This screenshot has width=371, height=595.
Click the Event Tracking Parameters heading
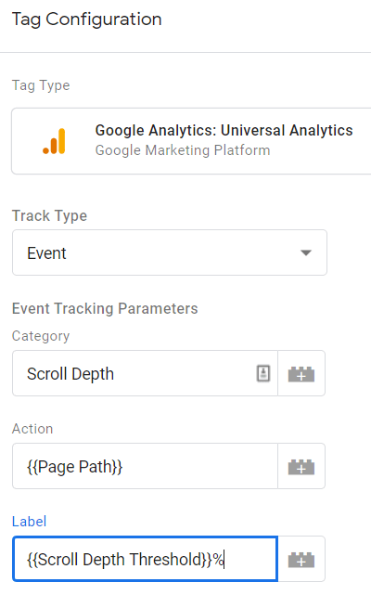click(x=105, y=308)
